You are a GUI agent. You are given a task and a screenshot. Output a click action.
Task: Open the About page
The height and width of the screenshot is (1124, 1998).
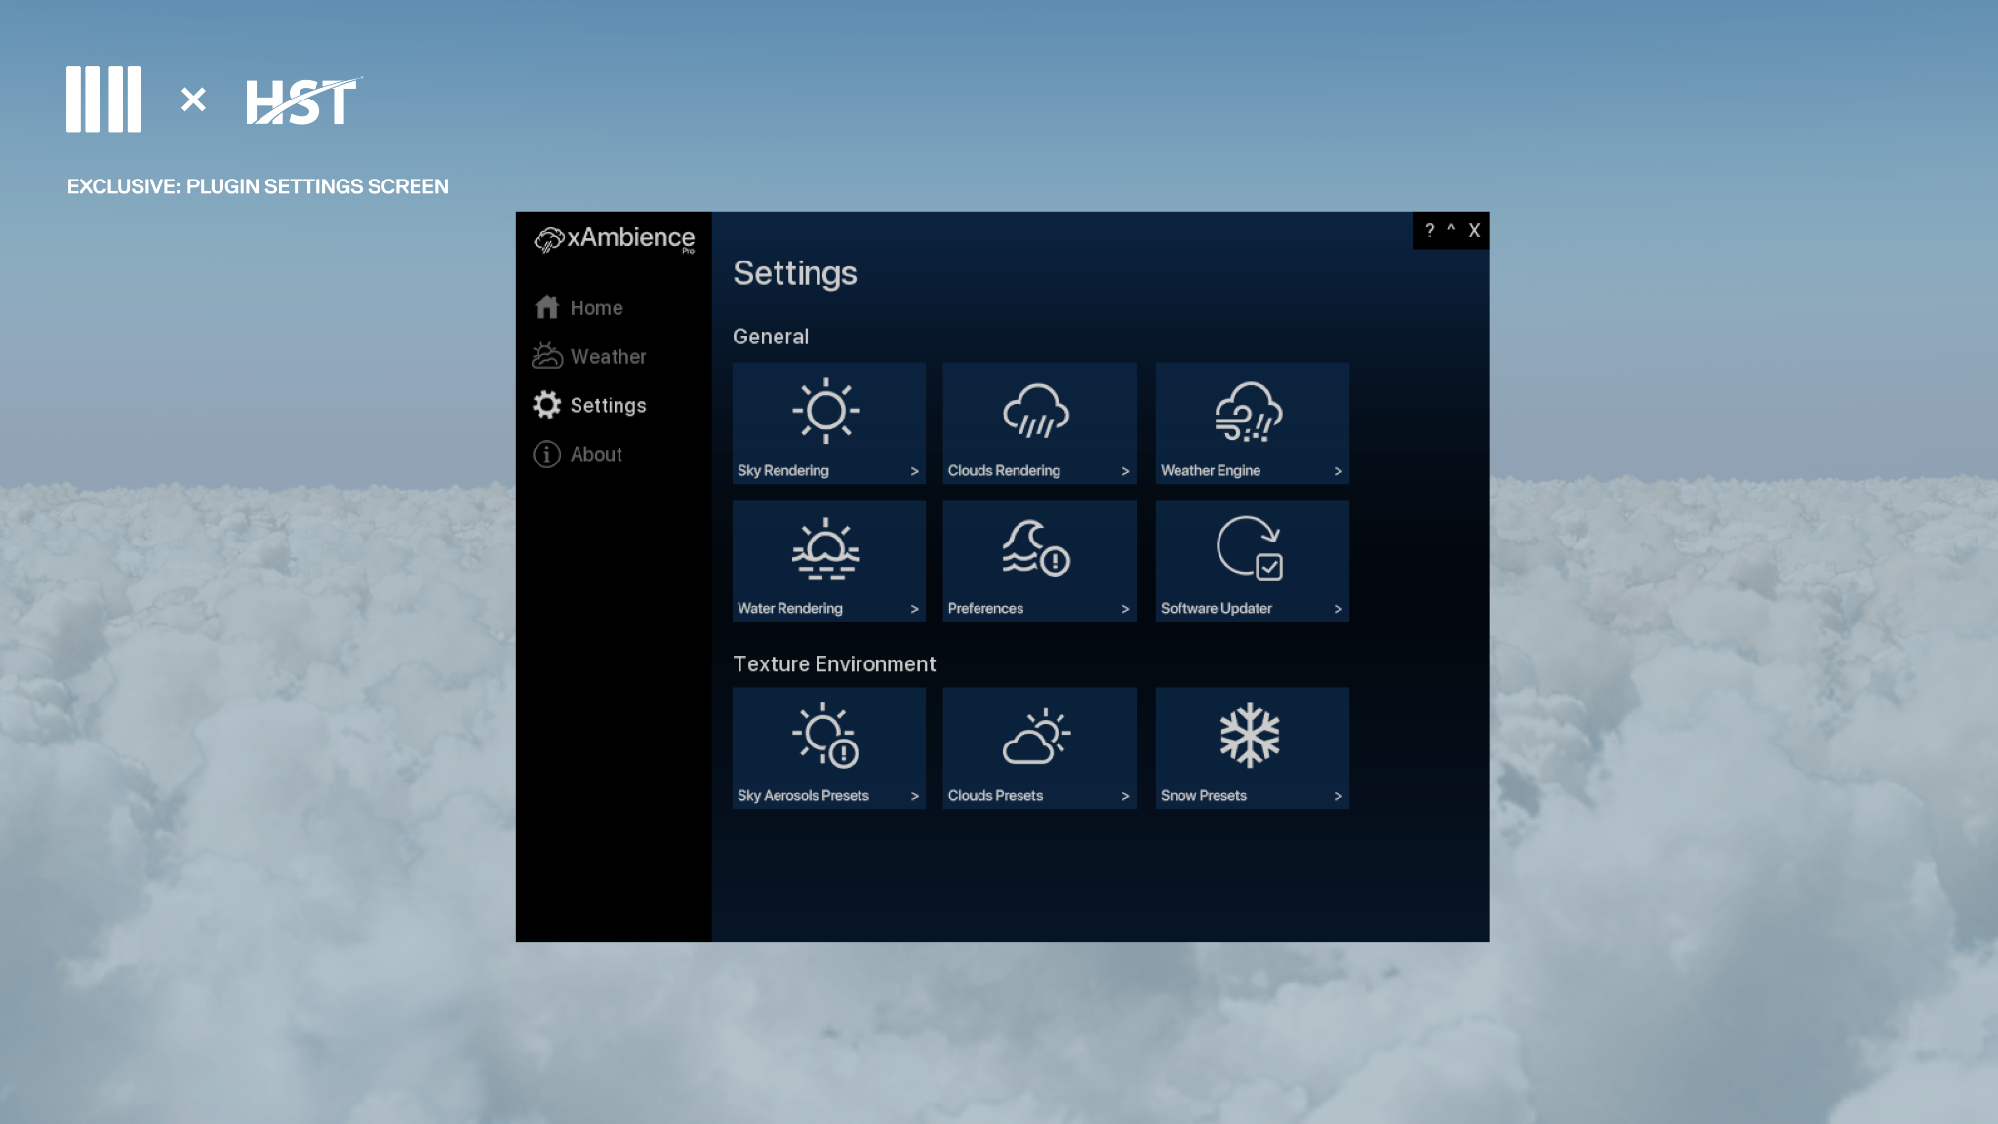(x=595, y=455)
